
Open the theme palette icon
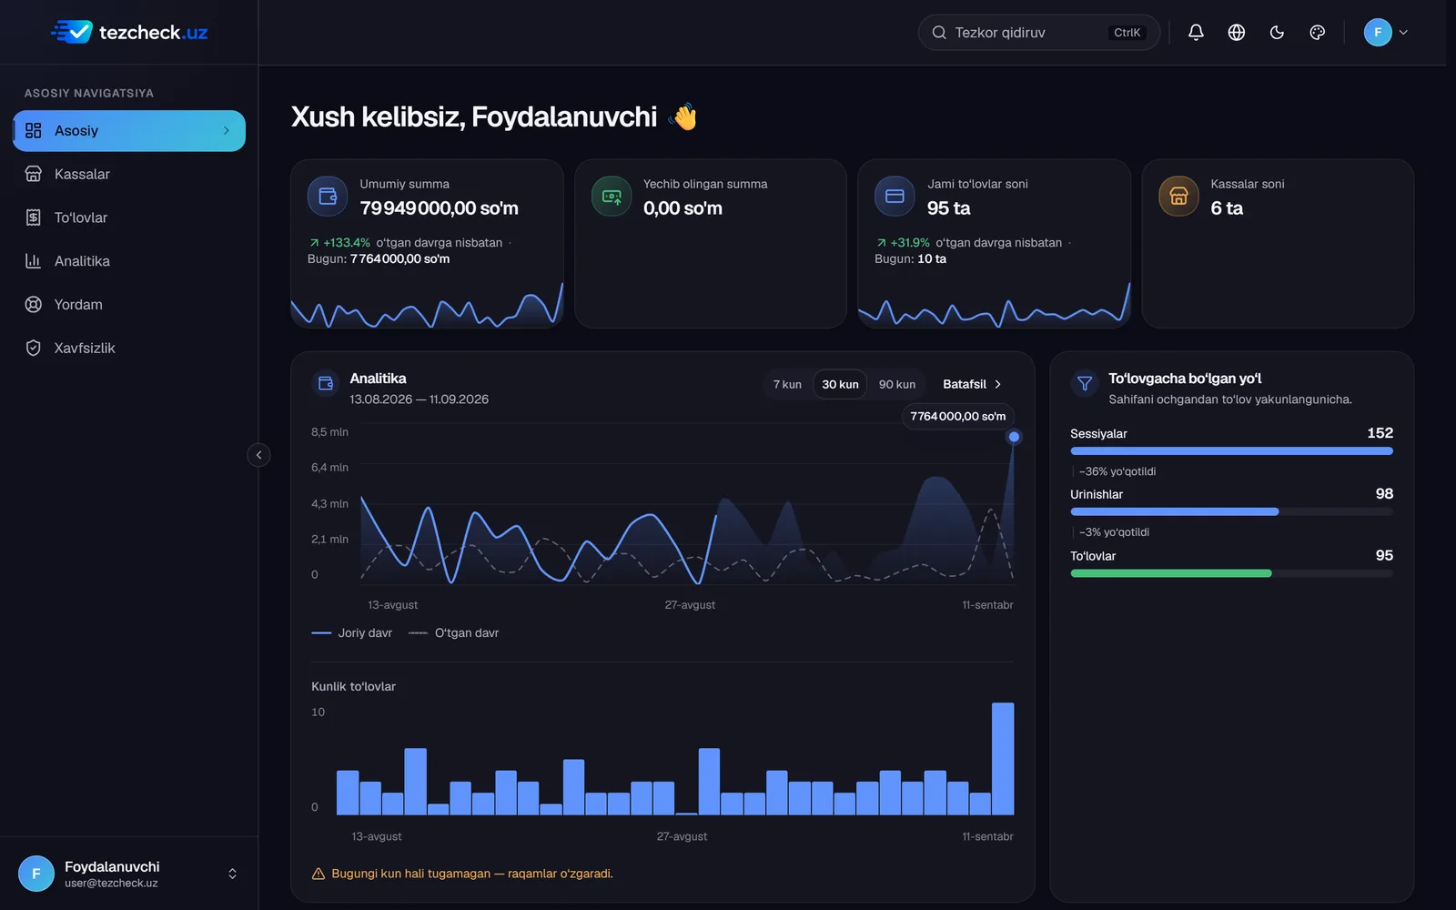coord(1317,32)
